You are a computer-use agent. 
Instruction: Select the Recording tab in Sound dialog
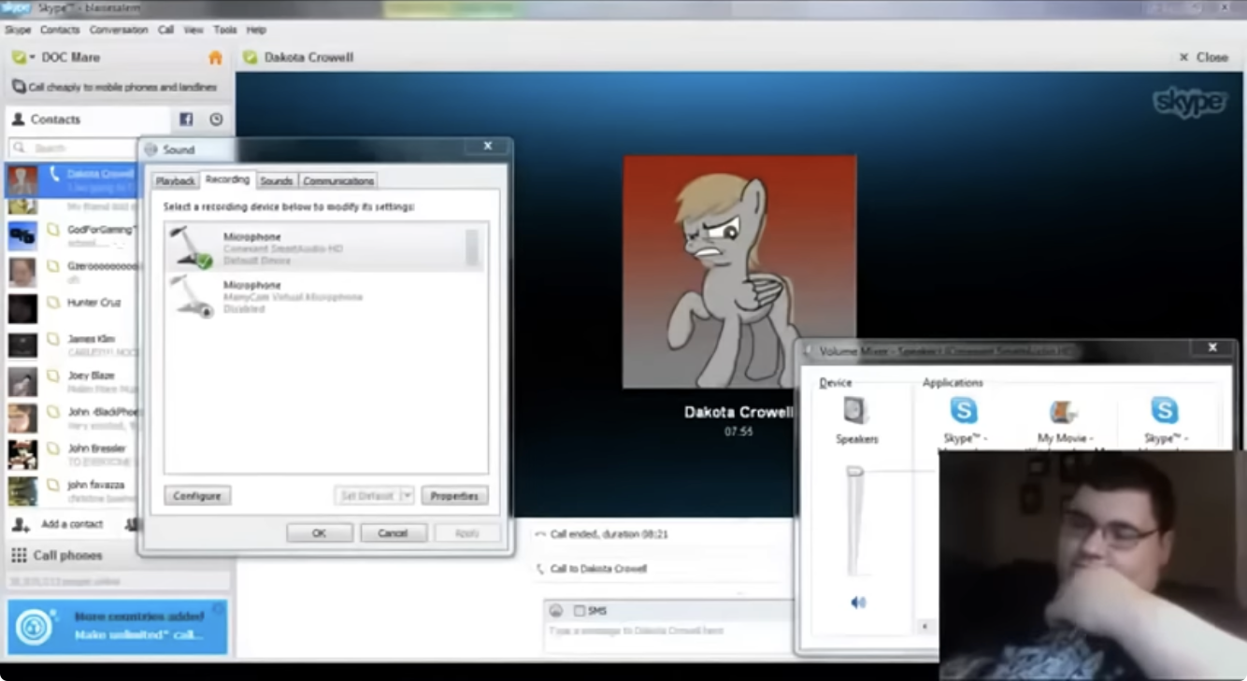(x=227, y=179)
